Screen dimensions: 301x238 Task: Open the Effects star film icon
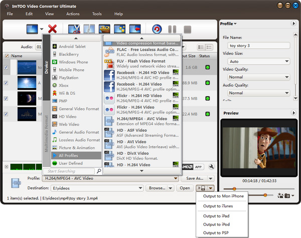tap(119, 29)
